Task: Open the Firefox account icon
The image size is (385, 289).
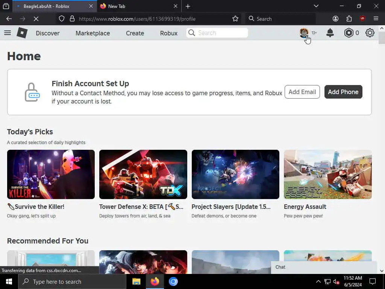Action: [x=335, y=19]
